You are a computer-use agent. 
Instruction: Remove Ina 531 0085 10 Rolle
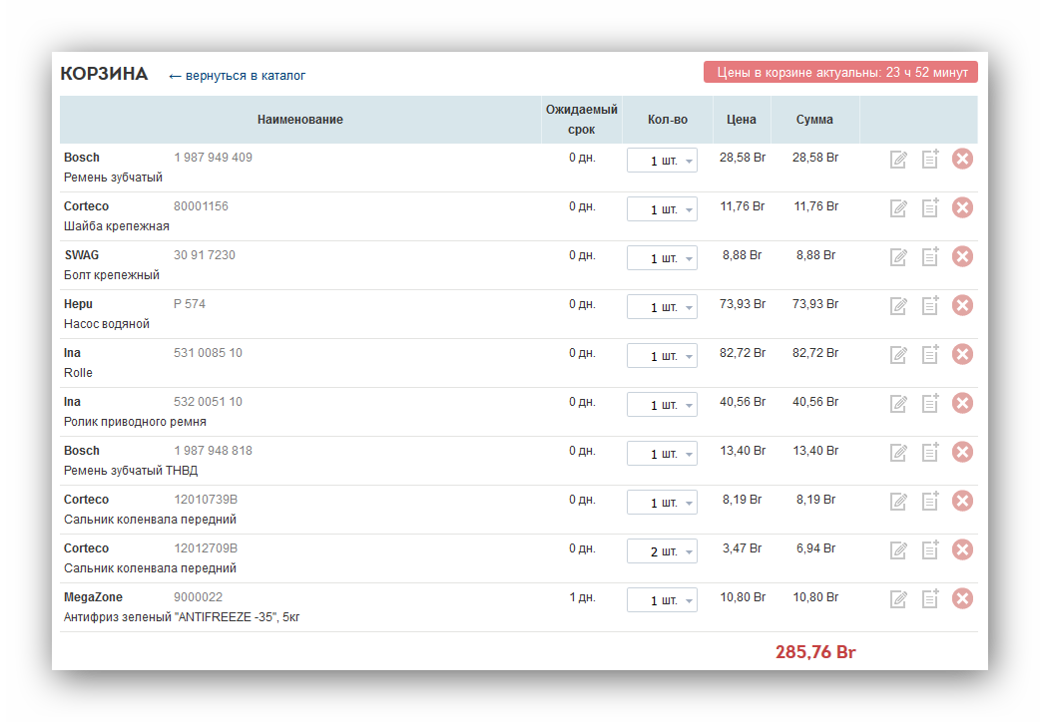click(962, 355)
